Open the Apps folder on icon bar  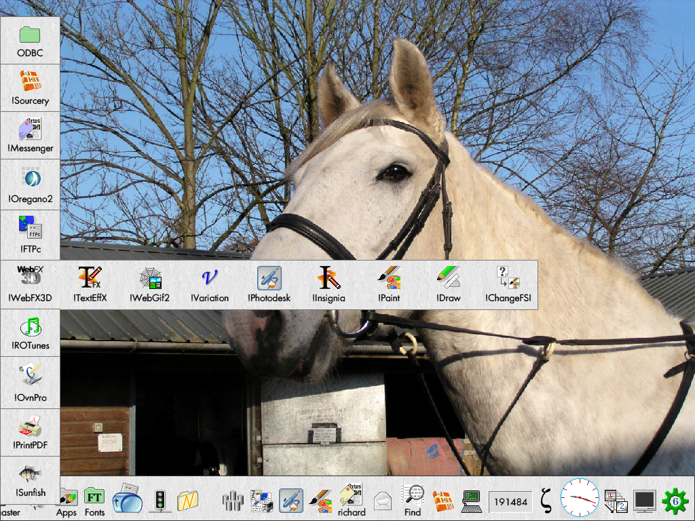(67, 503)
